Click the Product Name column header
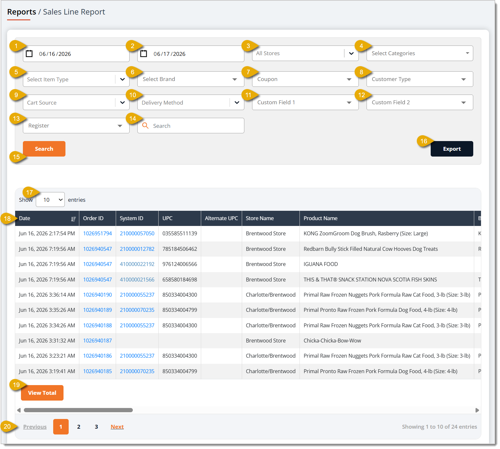Viewport: 500px width, 449px height. coord(387,218)
